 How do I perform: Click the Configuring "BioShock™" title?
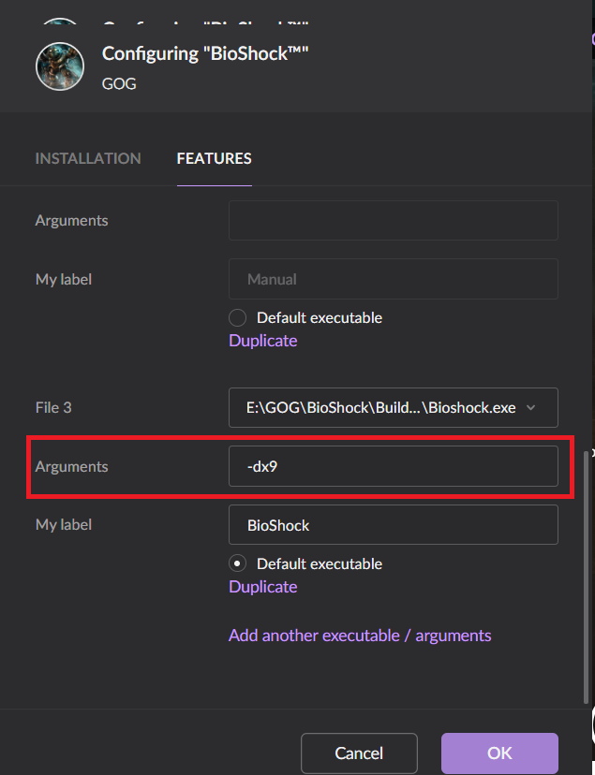pos(205,53)
